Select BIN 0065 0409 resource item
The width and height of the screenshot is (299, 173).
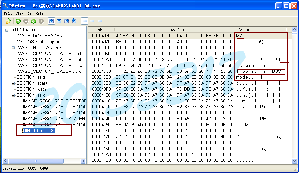click(39, 130)
